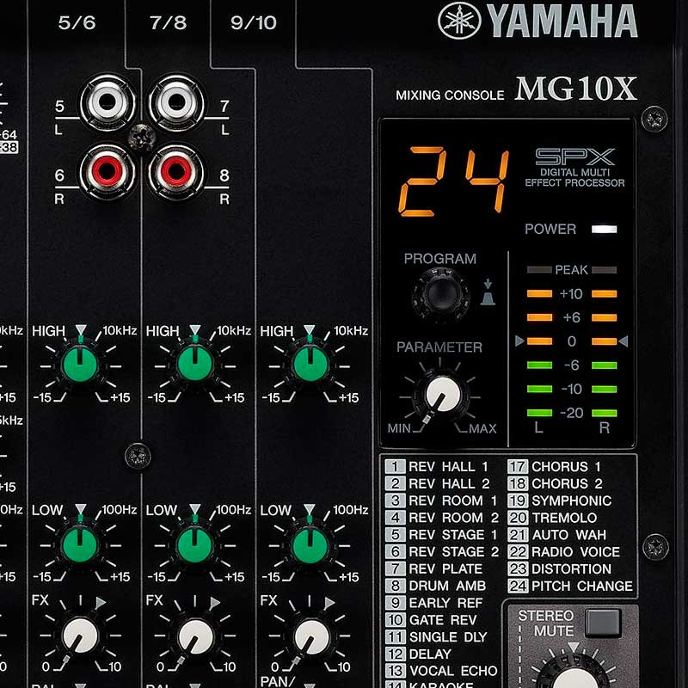Select program 5 REV STAGE 1
The height and width of the screenshot is (688, 688).
pos(441,535)
